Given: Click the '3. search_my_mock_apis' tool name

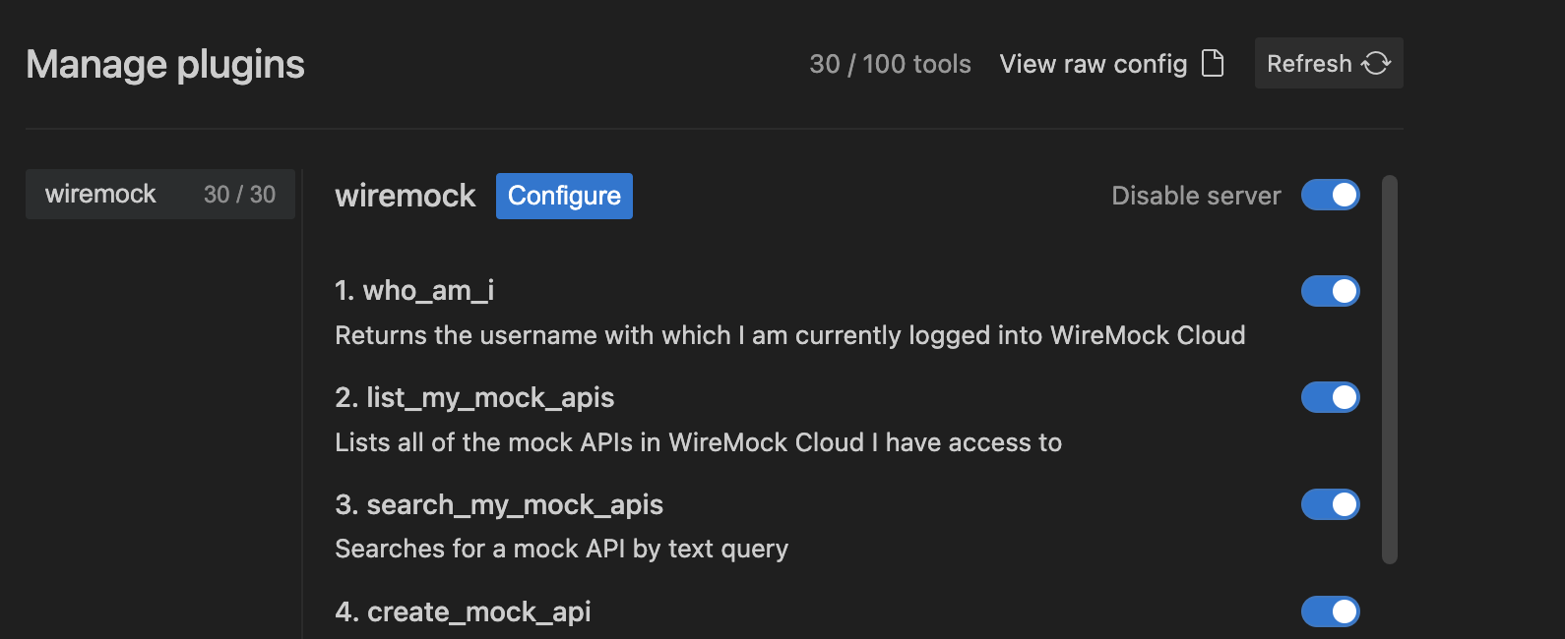Looking at the screenshot, I should 499,505.
